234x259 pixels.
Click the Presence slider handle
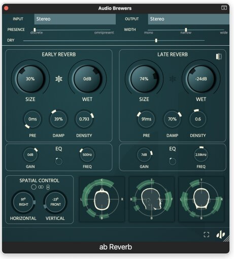pos(35,30)
